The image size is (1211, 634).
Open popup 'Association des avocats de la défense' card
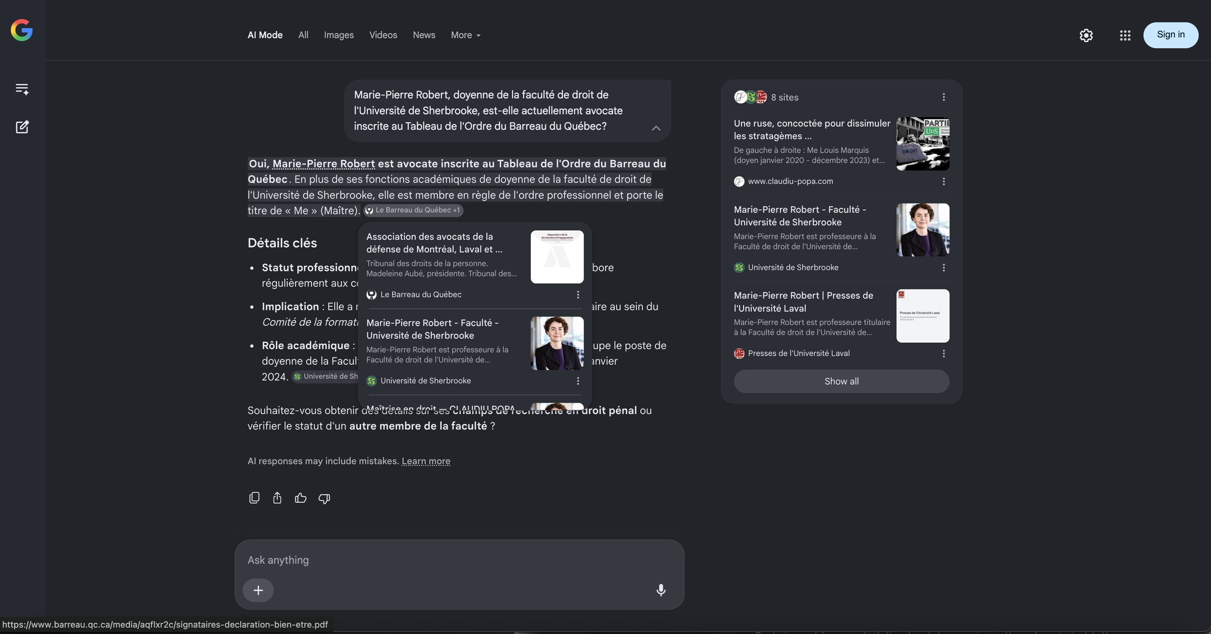(434, 243)
